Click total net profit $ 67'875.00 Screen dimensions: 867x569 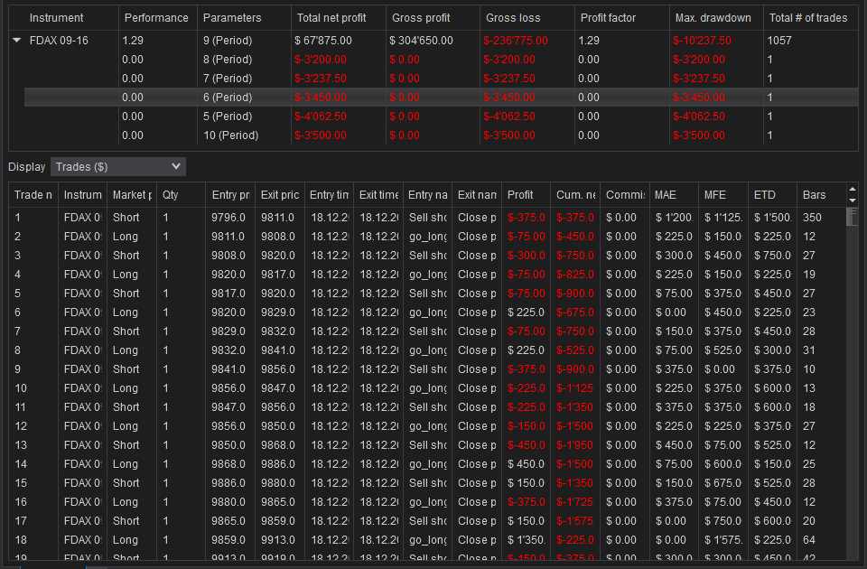tap(323, 41)
